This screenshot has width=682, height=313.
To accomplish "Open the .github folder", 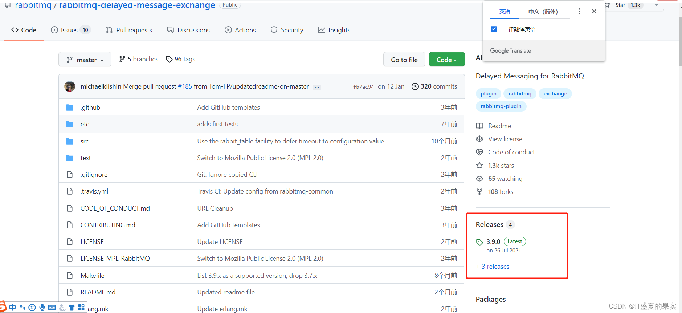I will 90,107.
